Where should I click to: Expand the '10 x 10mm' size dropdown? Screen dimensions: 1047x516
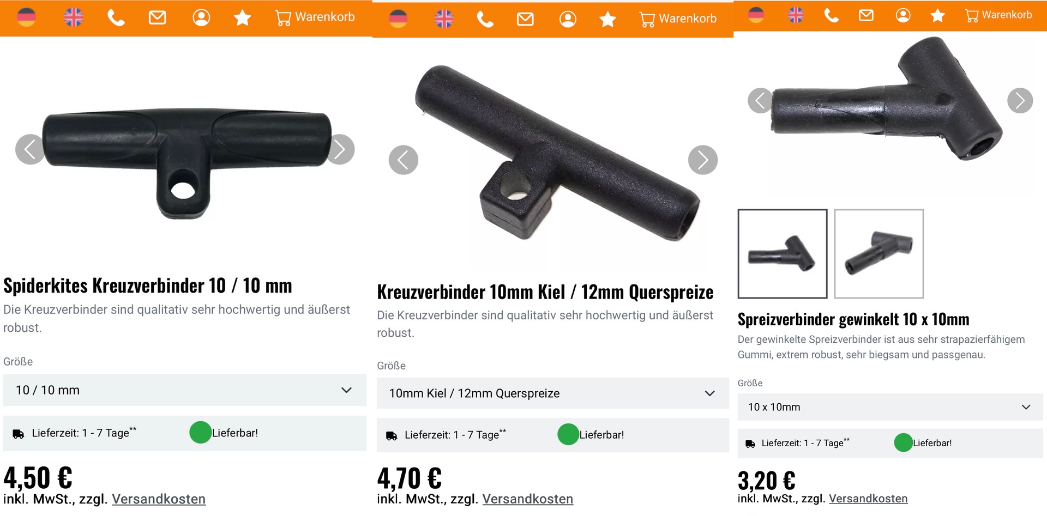[x=890, y=407]
